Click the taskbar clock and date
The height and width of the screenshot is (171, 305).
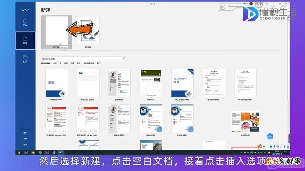point(277,153)
